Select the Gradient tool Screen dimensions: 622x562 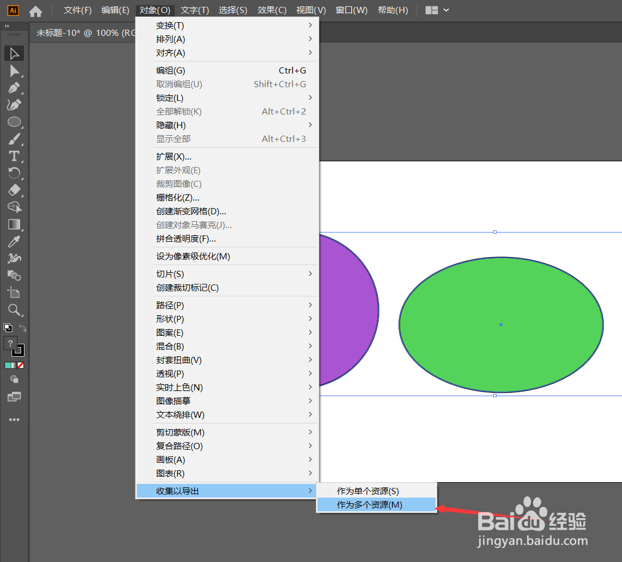14,225
